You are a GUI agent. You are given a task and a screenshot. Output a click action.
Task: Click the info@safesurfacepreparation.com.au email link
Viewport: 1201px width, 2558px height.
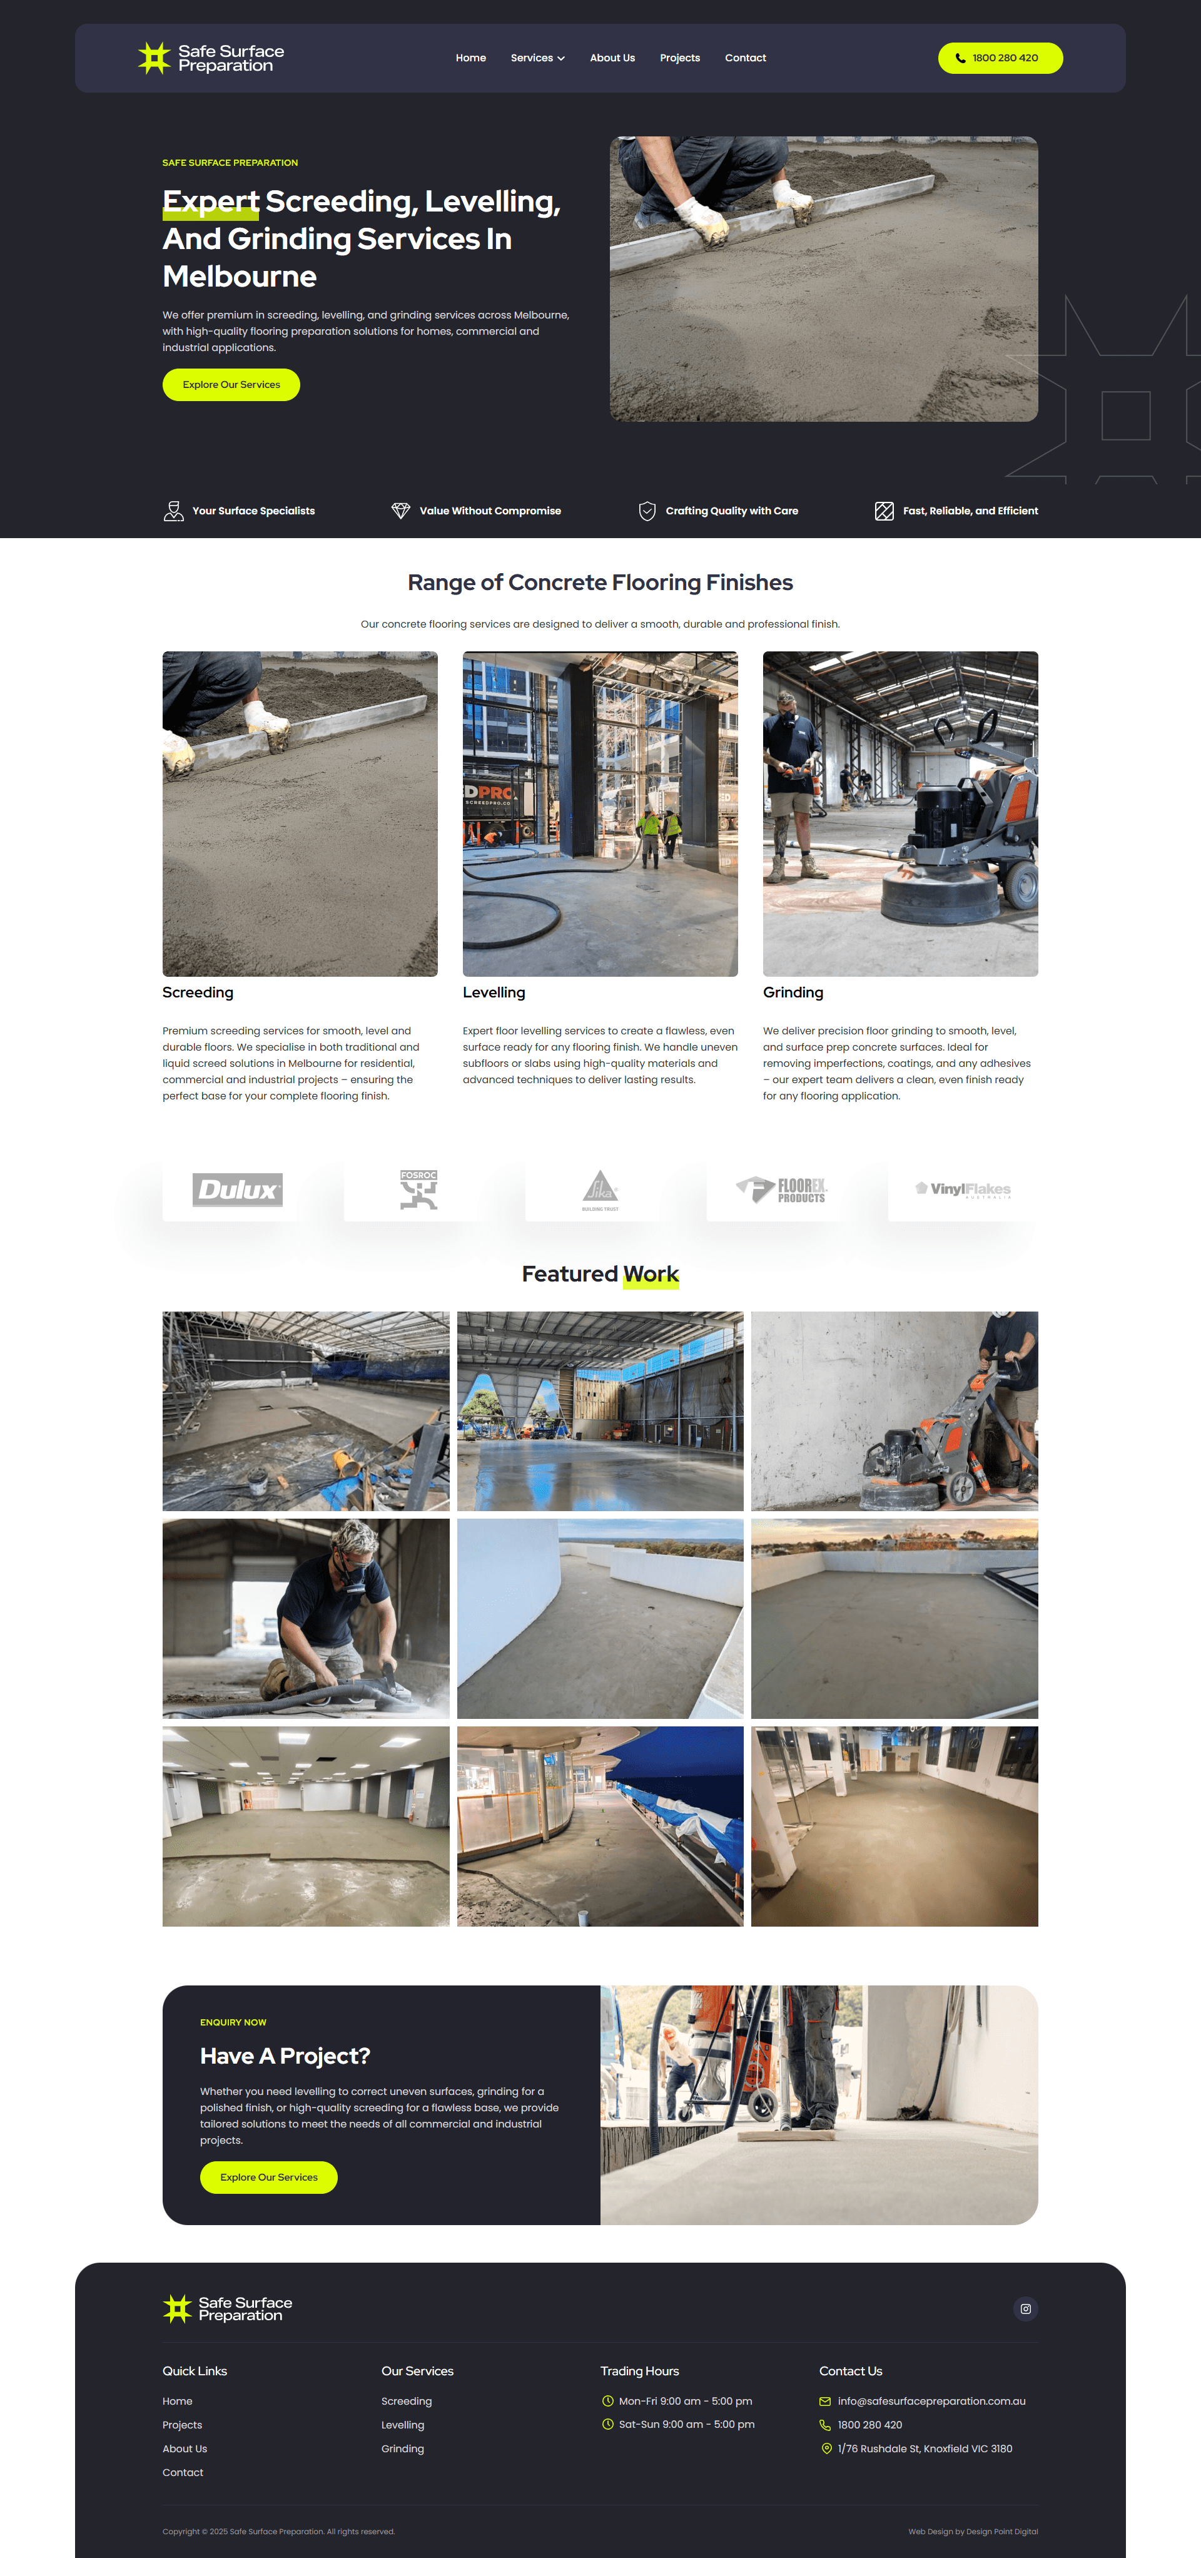click(x=932, y=2401)
